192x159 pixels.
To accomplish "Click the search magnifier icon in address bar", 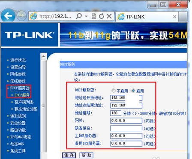I will click(x=79, y=16).
